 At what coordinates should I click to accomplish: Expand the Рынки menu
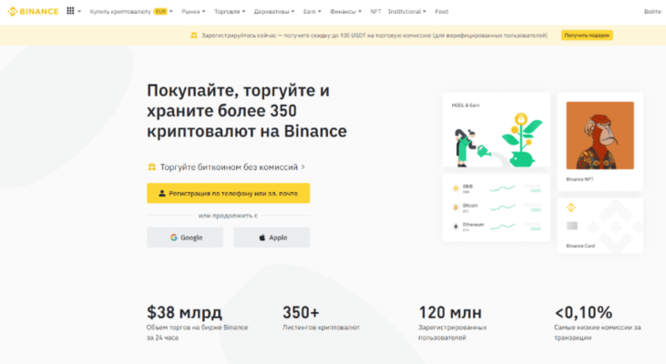pyautogui.click(x=193, y=12)
